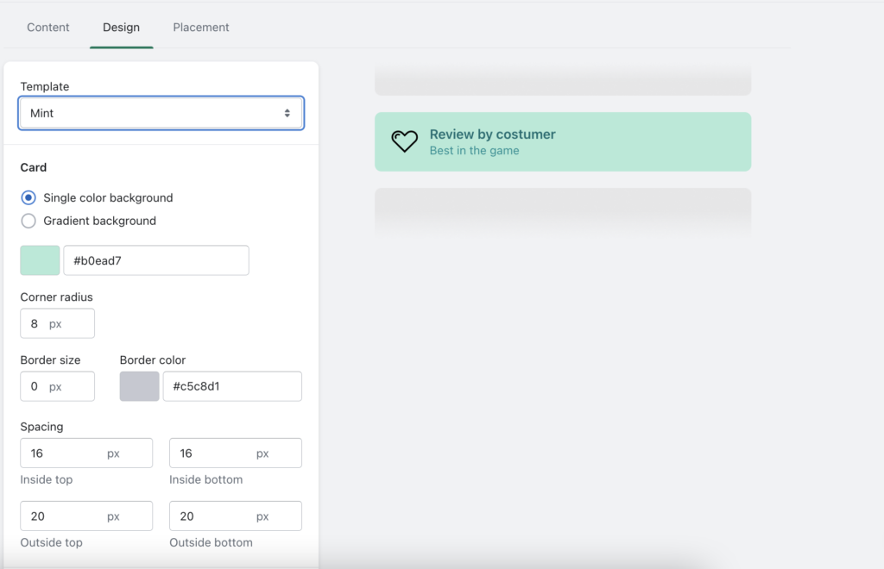Click the Outside bottom spacing field

pos(235,516)
